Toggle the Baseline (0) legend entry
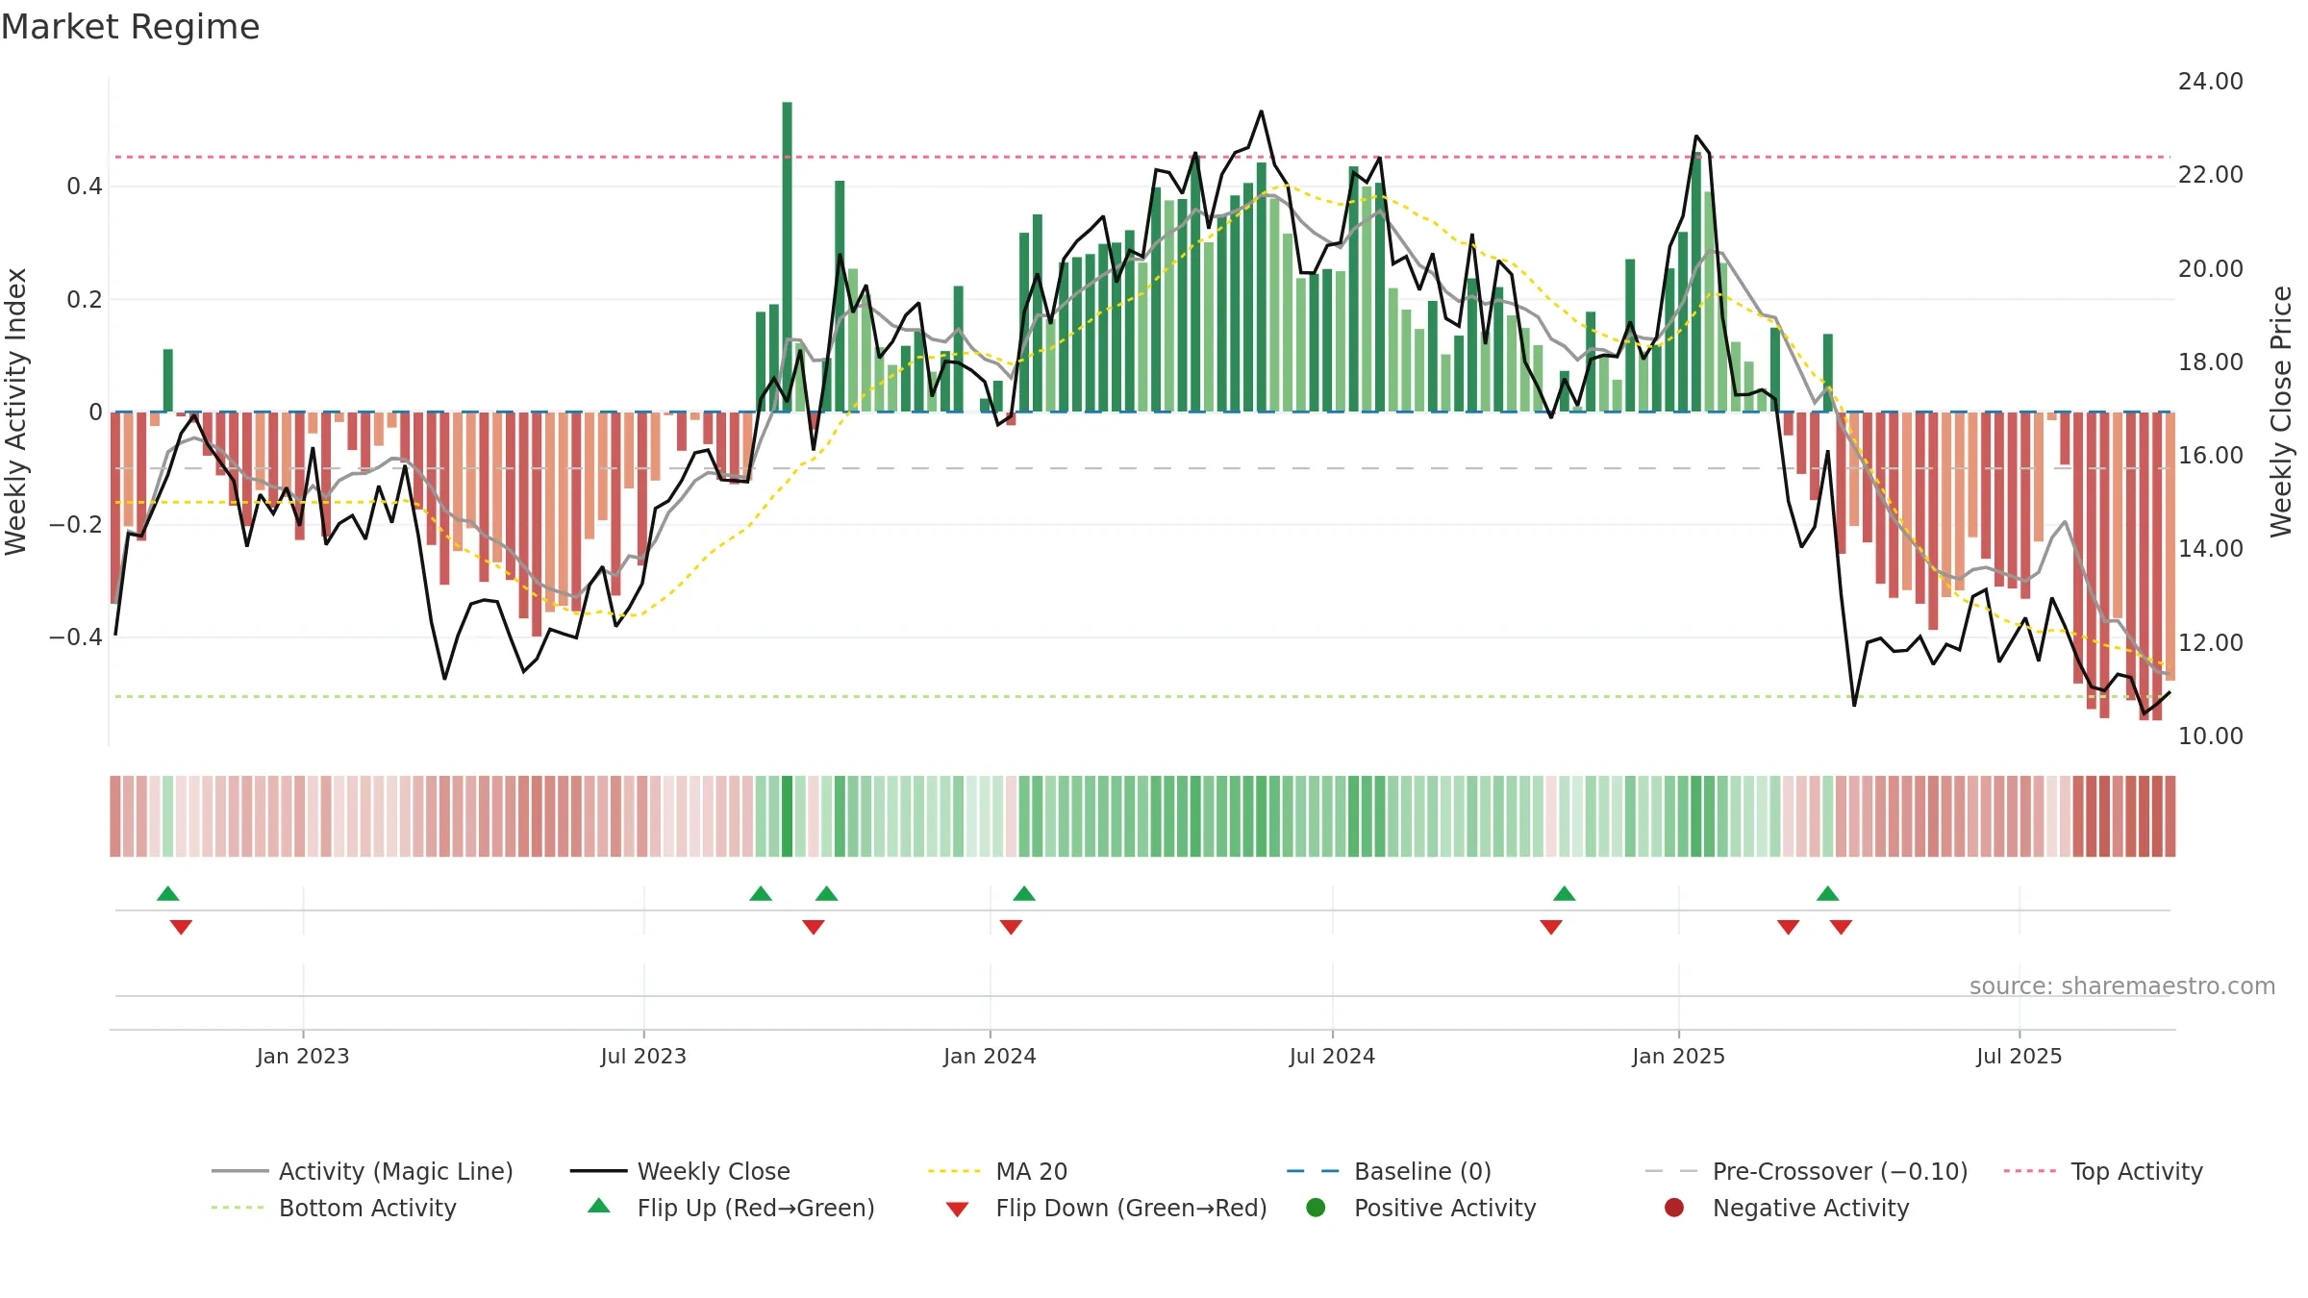The width and height of the screenshot is (2308, 1298). (1389, 1171)
